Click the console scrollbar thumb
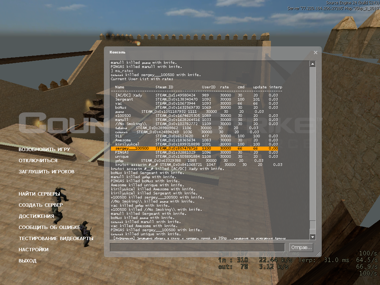The height and width of the screenshot is (285, 380). pos(312,225)
